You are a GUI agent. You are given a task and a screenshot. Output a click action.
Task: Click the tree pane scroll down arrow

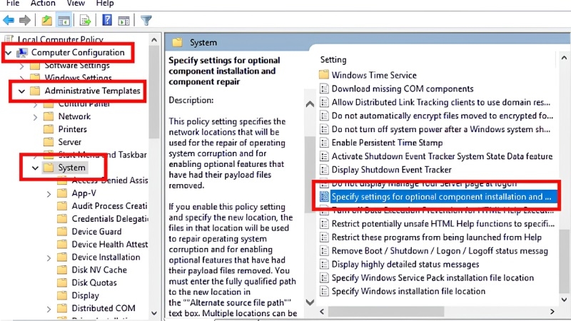[154, 313]
